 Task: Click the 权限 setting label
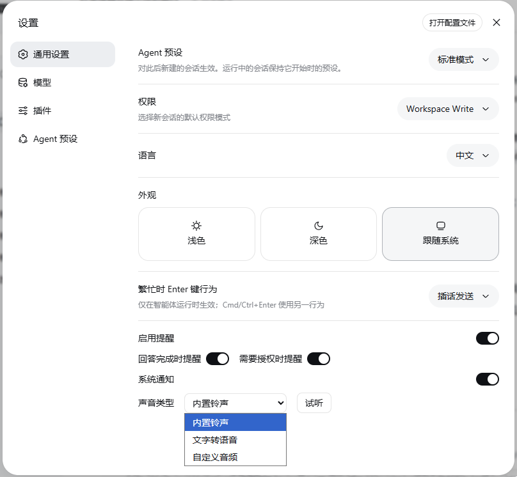point(147,102)
